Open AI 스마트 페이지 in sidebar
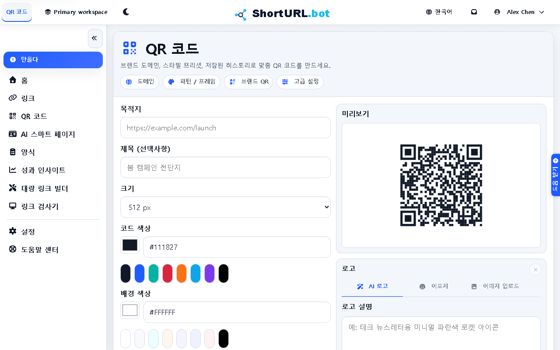This screenshot has height=350, width=560. point(53,134)
